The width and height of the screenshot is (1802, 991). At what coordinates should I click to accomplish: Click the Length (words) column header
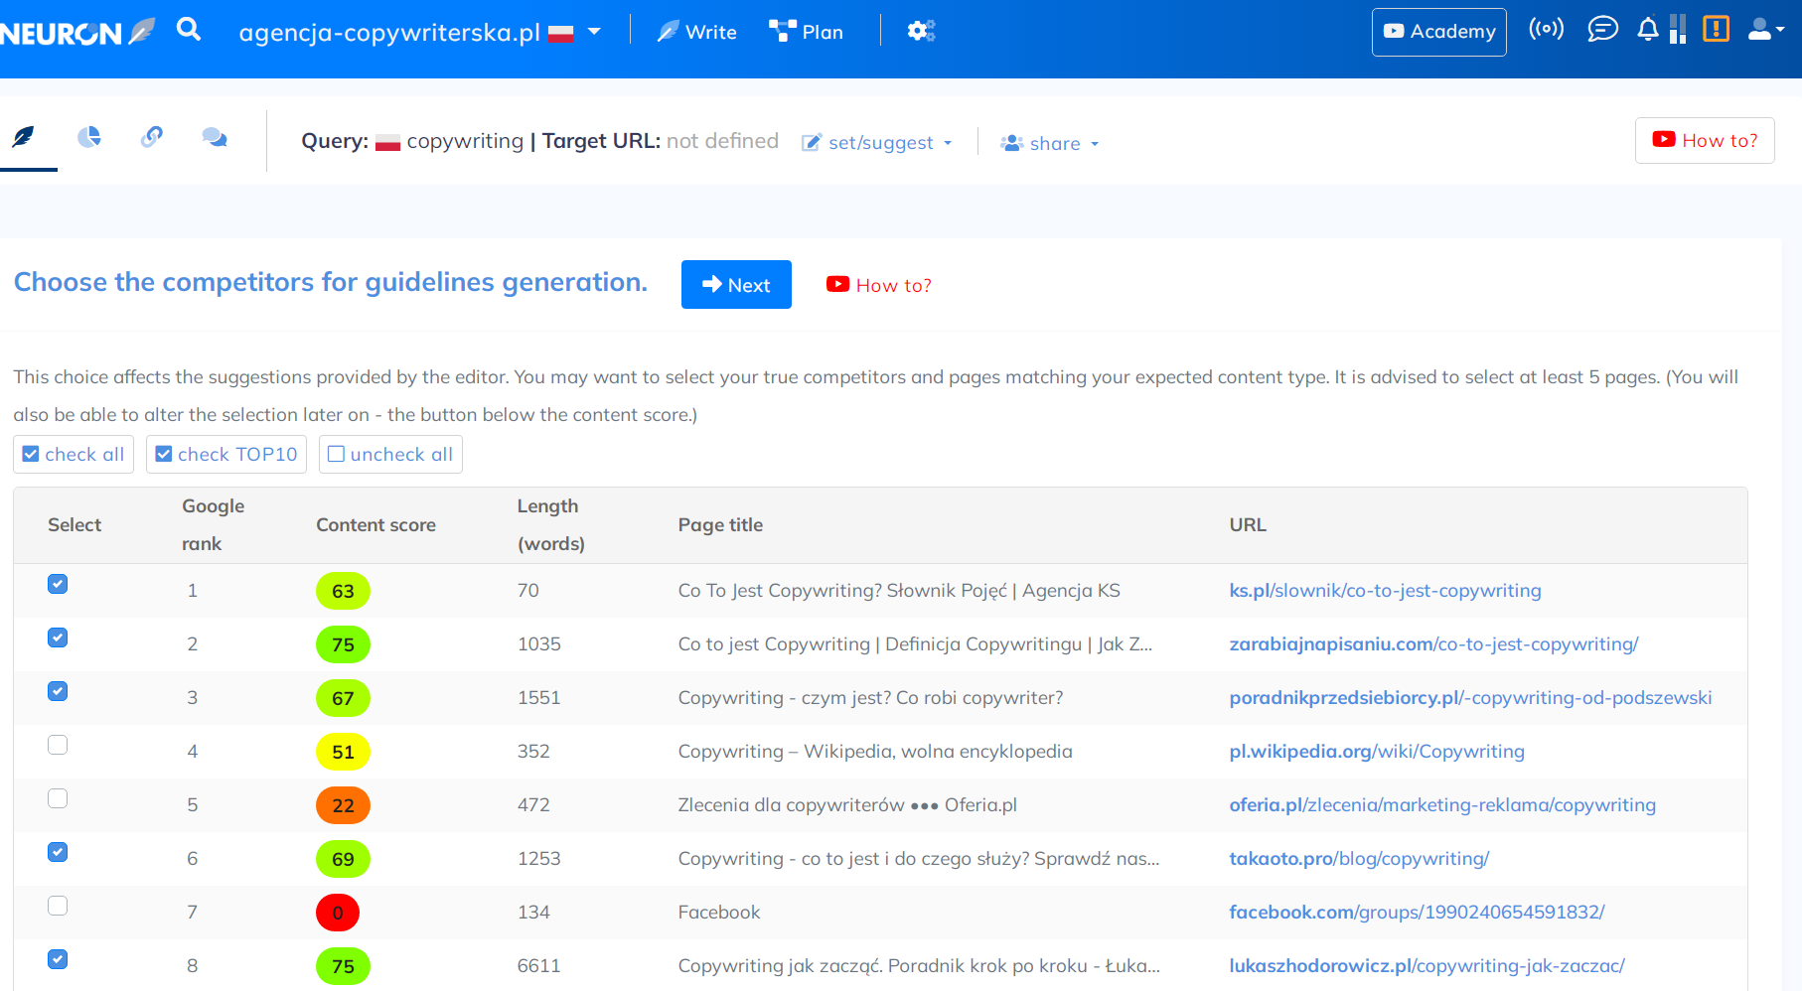(x=551, y=525)
